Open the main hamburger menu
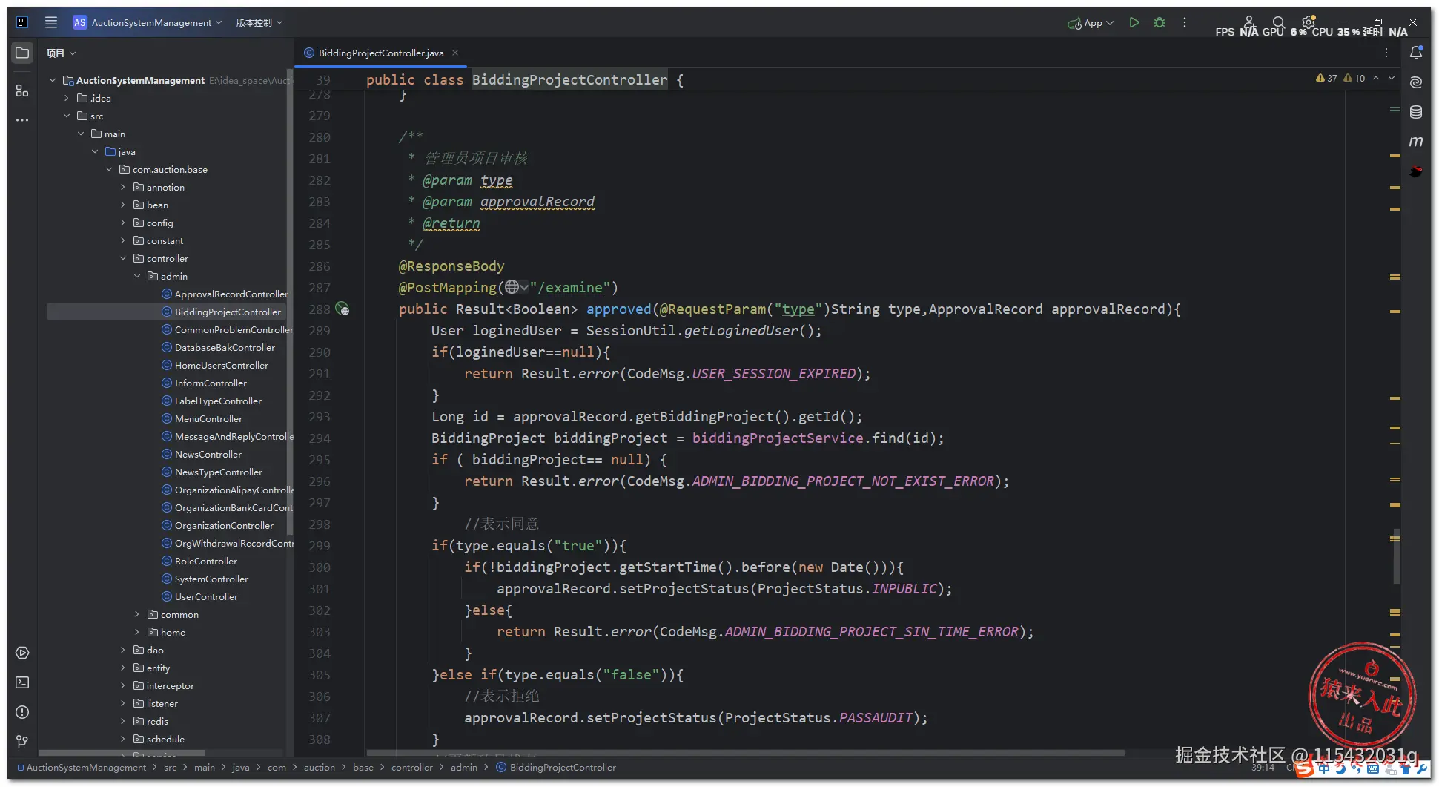The height and width of the screenshot is (787, 1439). (x=51, y=22)
